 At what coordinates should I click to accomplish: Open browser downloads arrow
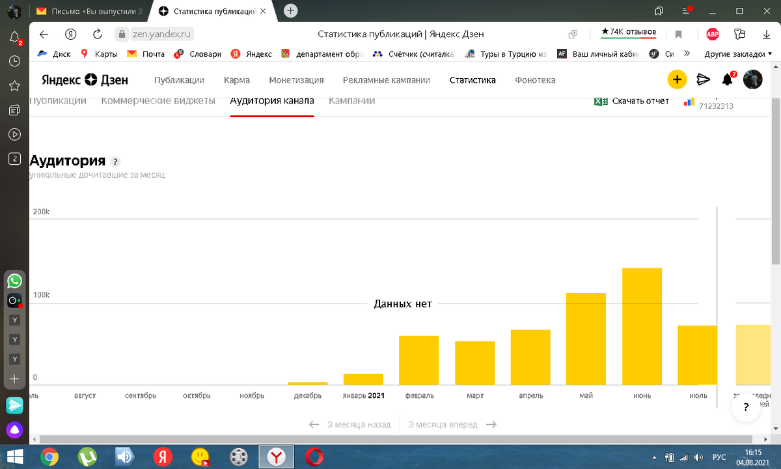coord(765,34)
